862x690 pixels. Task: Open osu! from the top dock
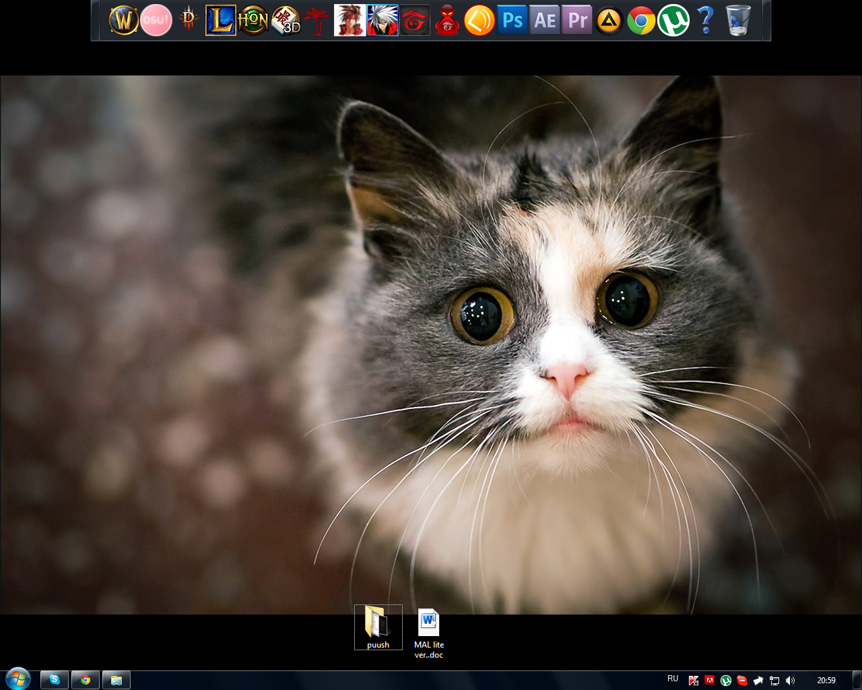tap(156, 20)
